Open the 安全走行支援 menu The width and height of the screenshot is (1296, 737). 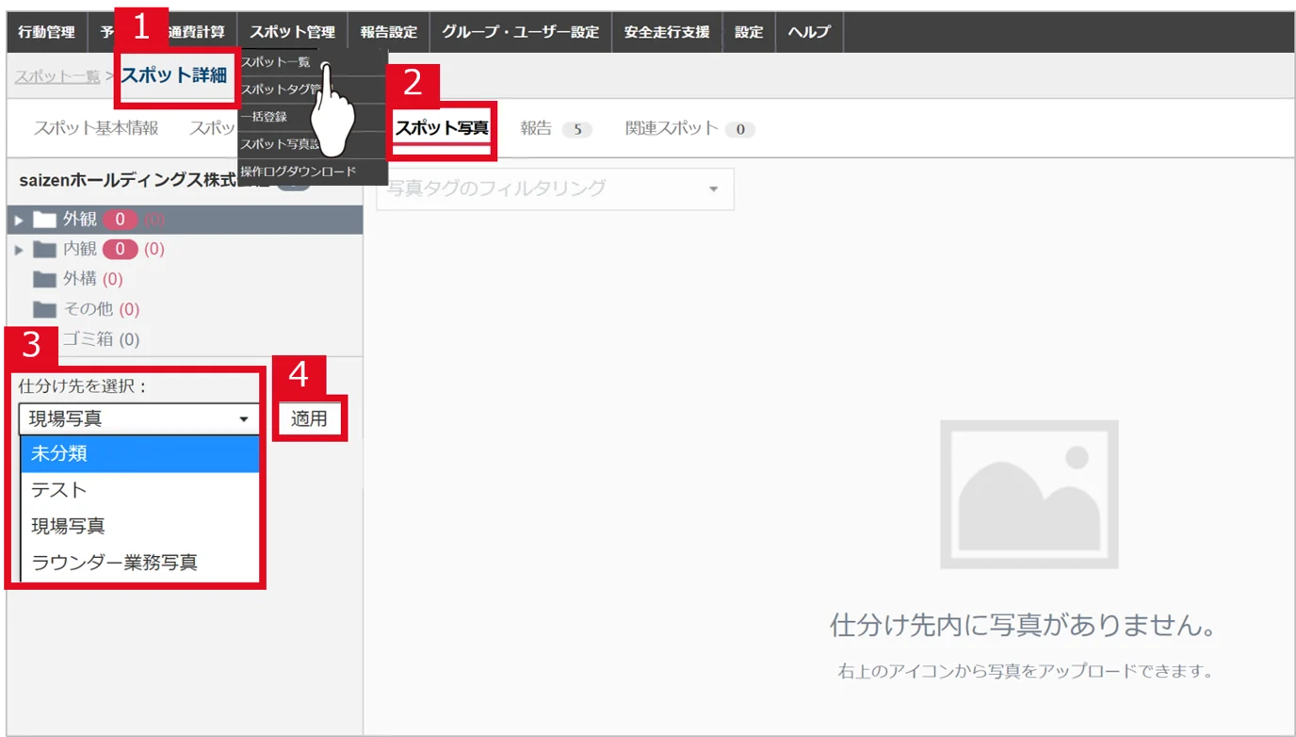(x=666, y=32)
